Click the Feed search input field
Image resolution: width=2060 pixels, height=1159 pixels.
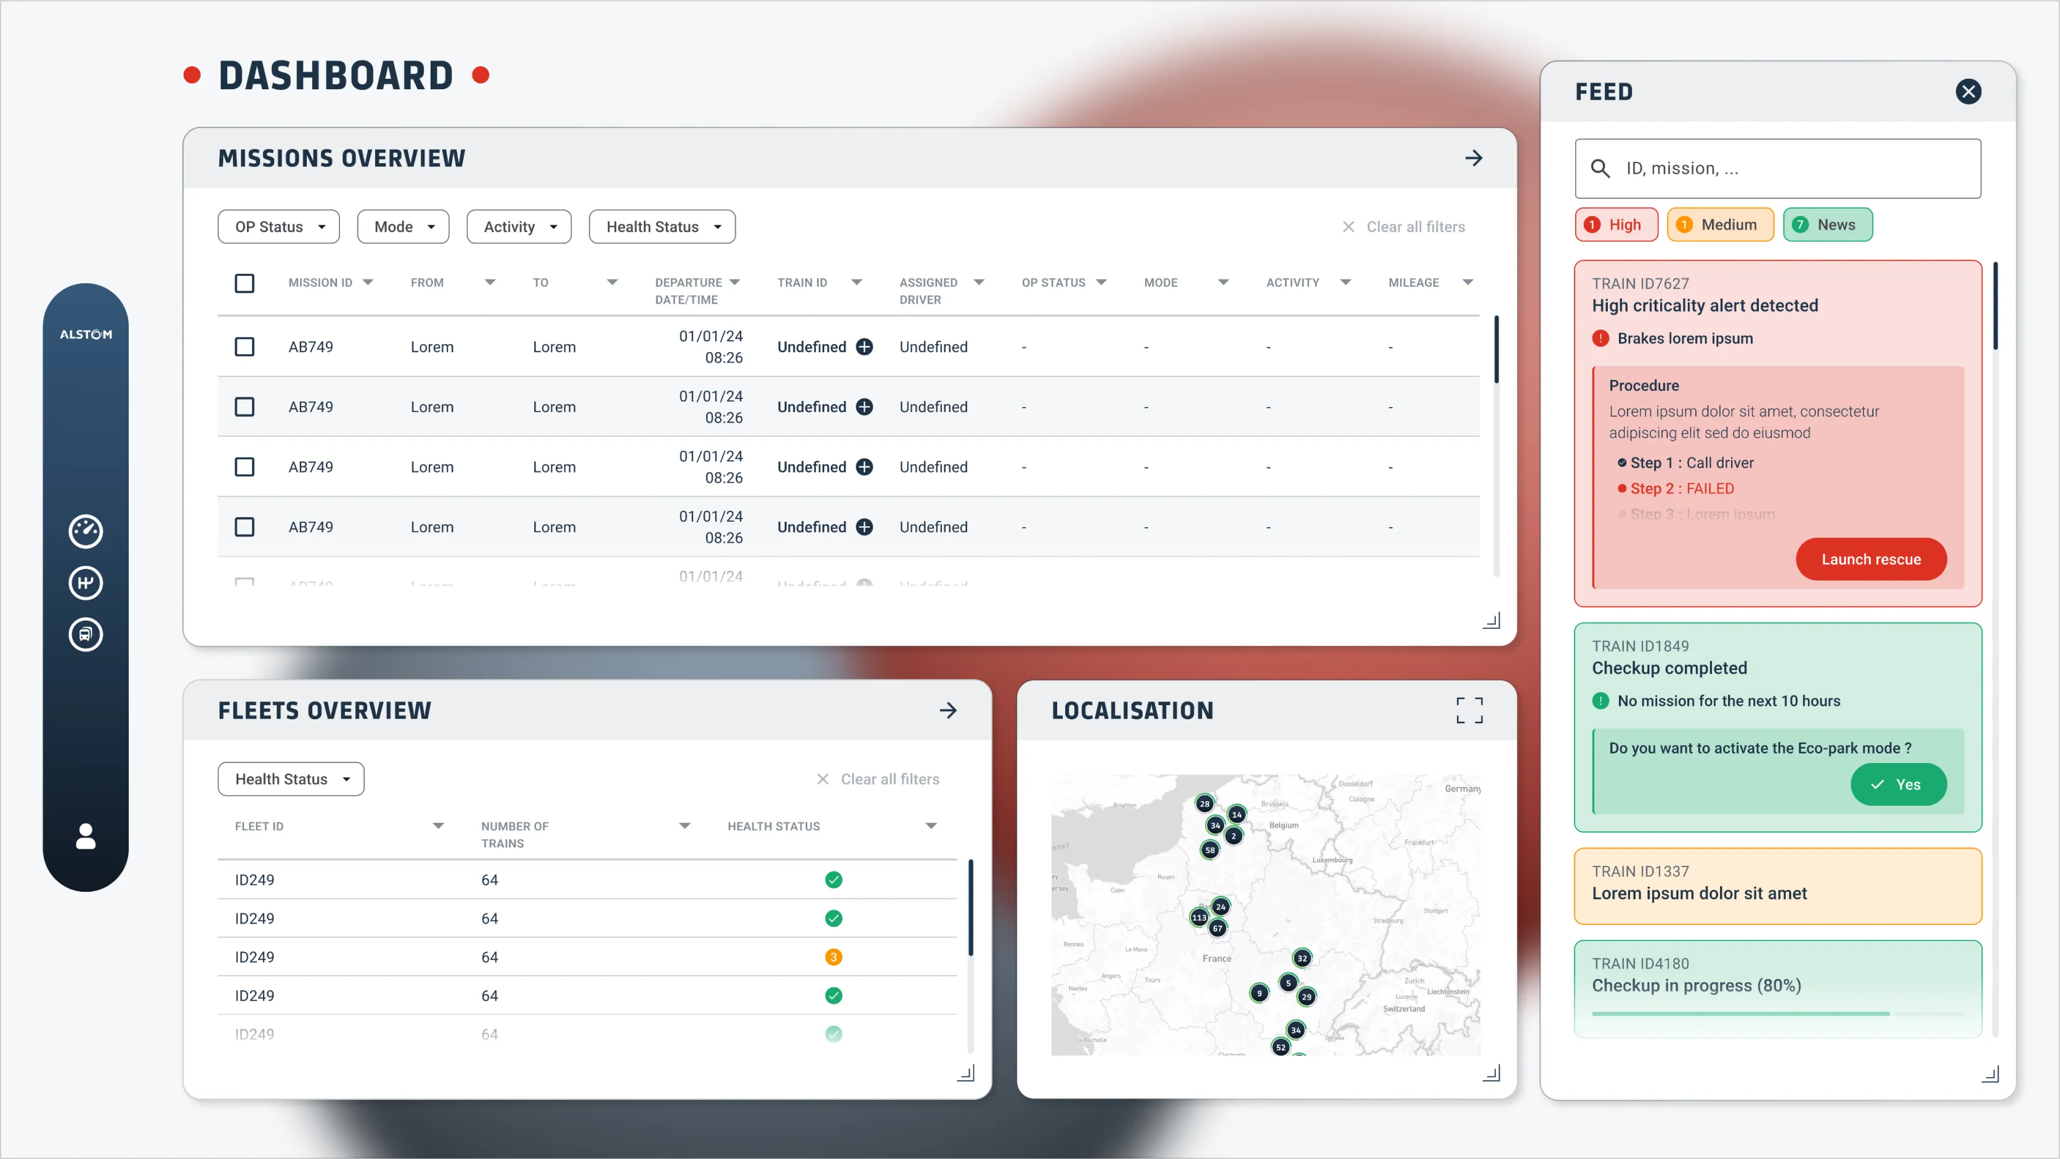pyautogui.click(x=1778, y=169)
